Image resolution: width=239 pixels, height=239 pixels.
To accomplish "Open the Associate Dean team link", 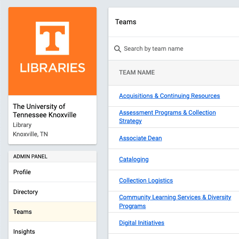I will pyautogui.click(x=140, y=138).
